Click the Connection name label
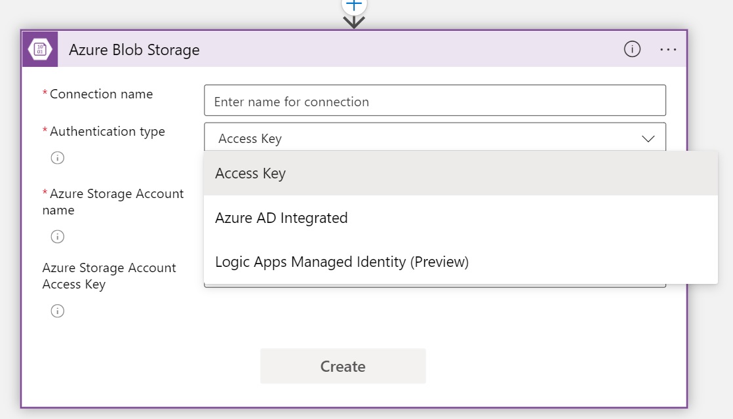Screen dimensions: 733x419 pos(101,94)
